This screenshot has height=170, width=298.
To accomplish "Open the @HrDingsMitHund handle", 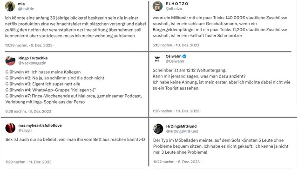I will point(182,131).
